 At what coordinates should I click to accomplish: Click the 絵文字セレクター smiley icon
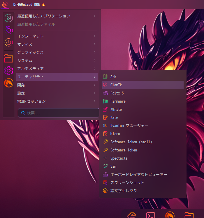[x=105, y=191]
